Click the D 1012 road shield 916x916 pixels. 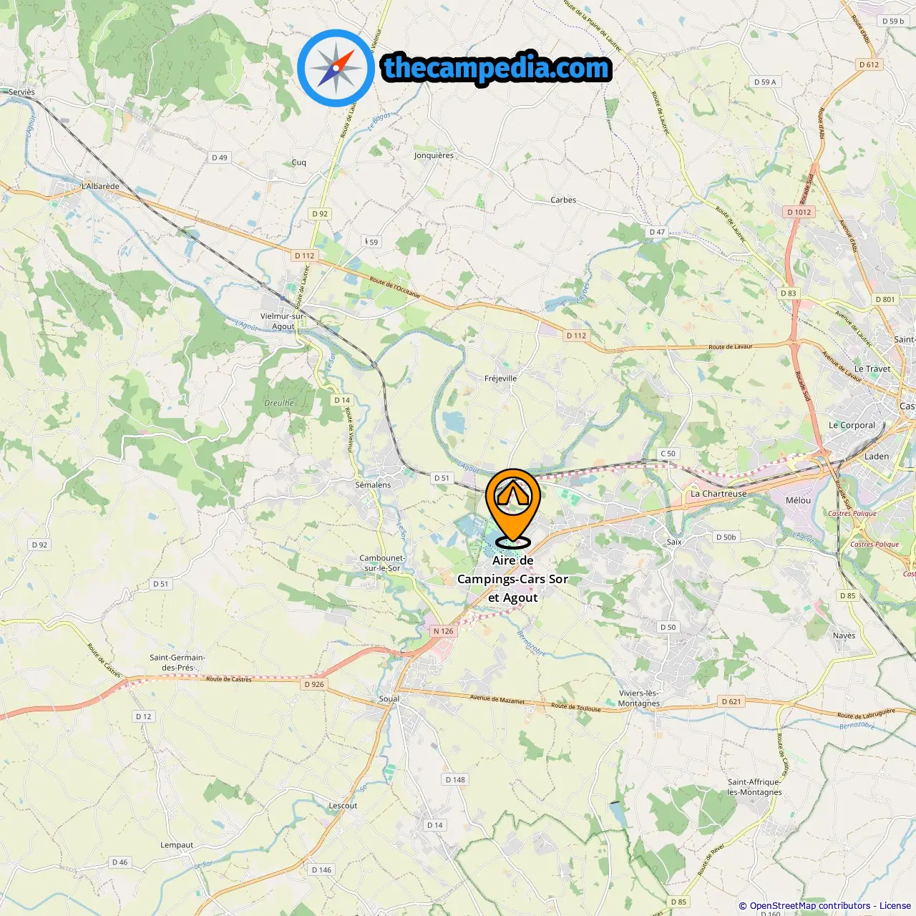799,212
